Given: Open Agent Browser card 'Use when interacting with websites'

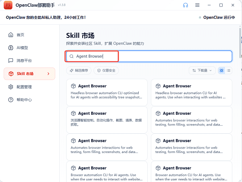Looking at the screenshot, I should coord(192,93).
